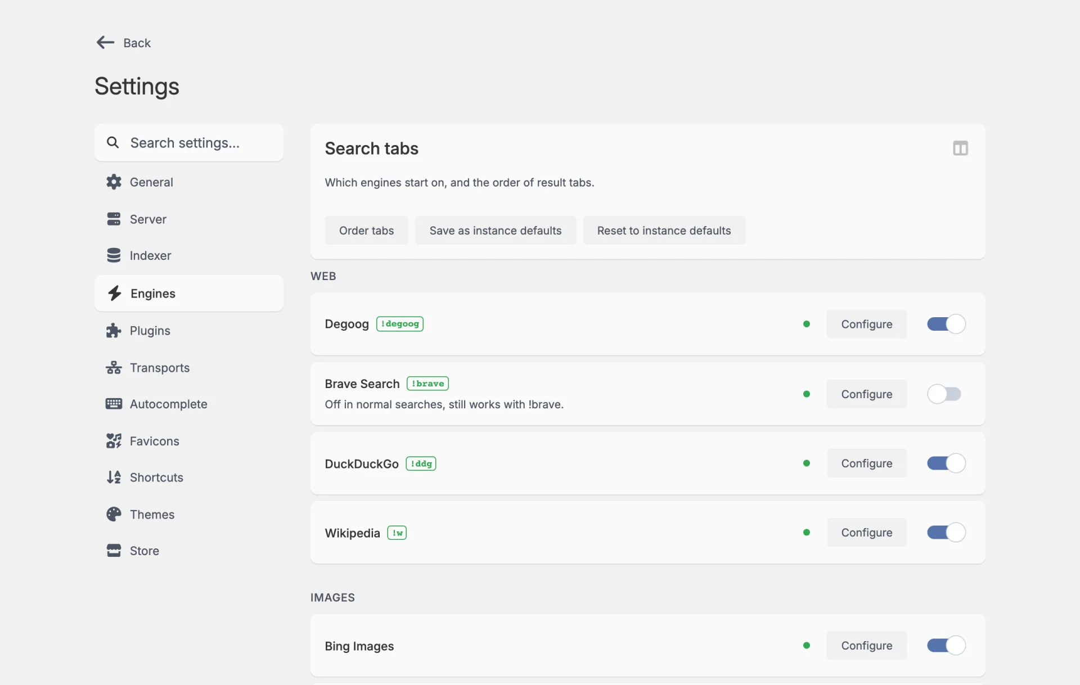1080x685 pixels.
Task: Open the General settings section
Action: coord(189,182)
